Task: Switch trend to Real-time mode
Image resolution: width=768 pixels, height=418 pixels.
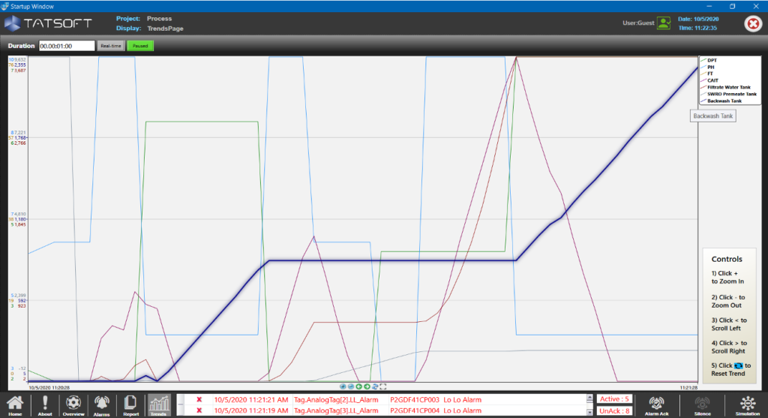Action: pos(111,46)
